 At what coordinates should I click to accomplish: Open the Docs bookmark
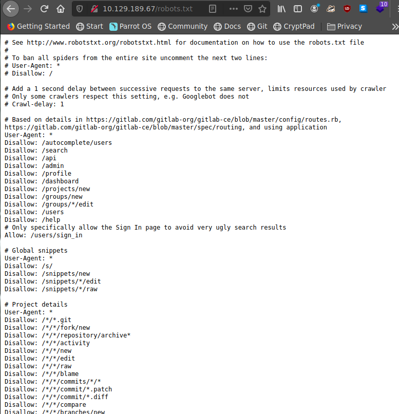point(227,26)
